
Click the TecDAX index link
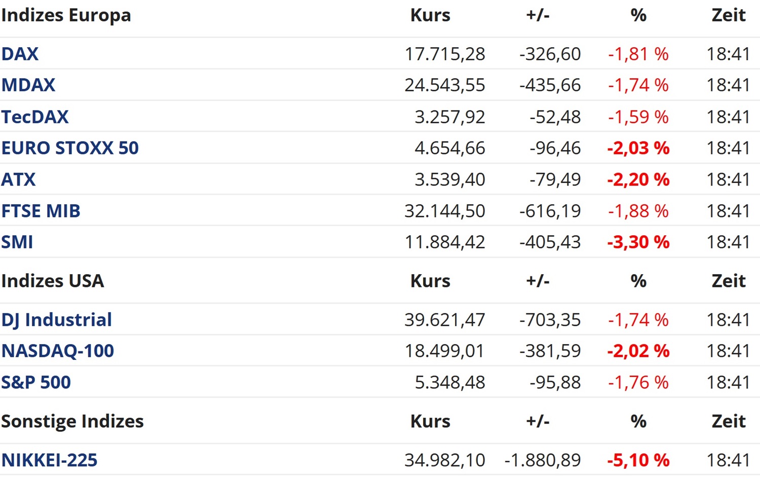(35, 117)
